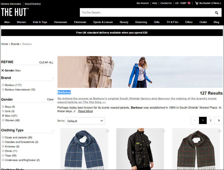Screen dimensions: 224x170
Task: Click the free UK delivery banner
Action: 112,33
